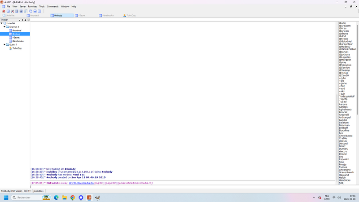Viewport: 359px width, 202px height.
Task: Open the server list toolbar icon
Action: coord(8,11)
